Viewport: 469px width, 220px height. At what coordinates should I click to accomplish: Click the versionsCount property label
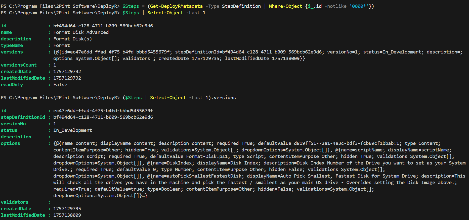19,65
